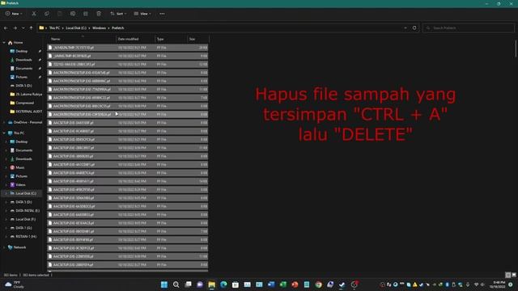Switch to details view toggle
Image resolution: width=518 pixels, height=291 pixels.
[508, 275]
